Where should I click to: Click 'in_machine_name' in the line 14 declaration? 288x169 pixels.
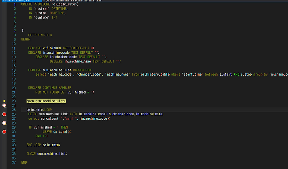pos(78,61)
